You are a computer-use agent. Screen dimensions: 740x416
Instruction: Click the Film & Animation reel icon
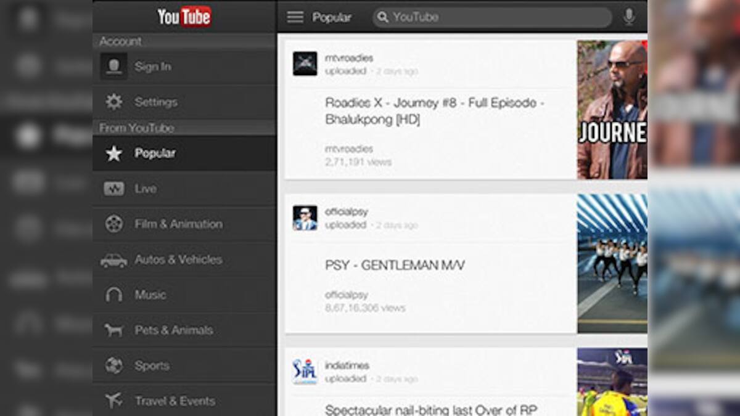[x=114, y=224]
